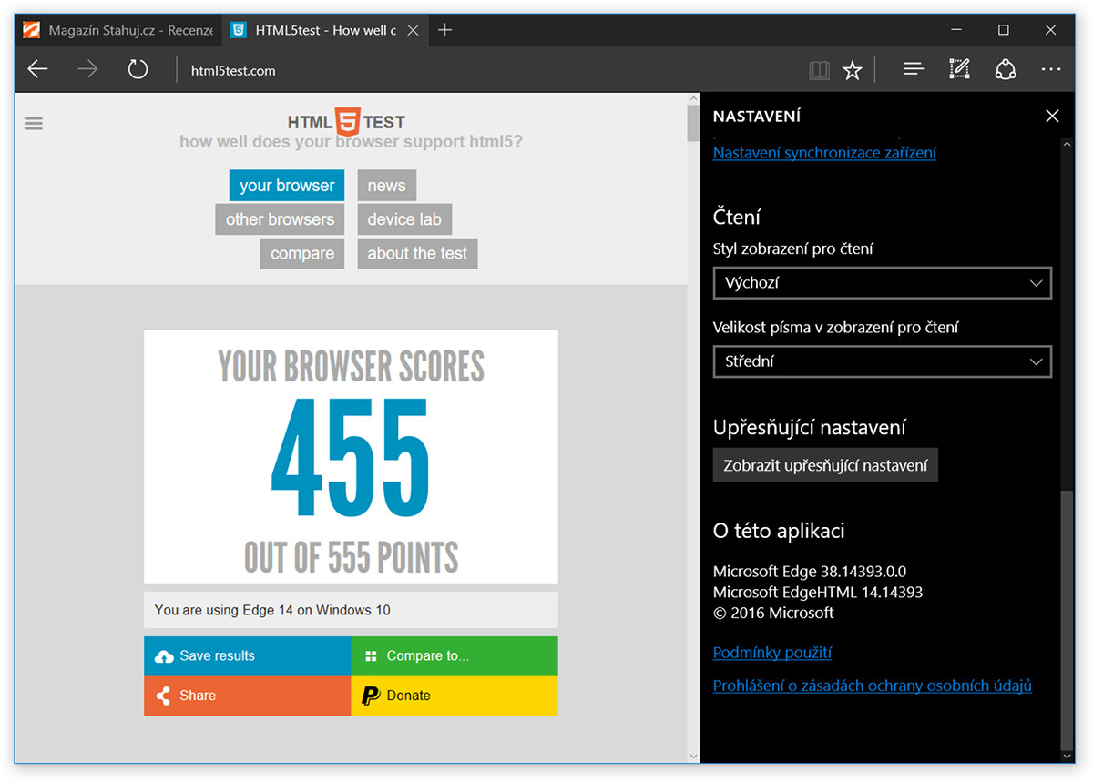Refresh the page

click(x=138, y=69)
